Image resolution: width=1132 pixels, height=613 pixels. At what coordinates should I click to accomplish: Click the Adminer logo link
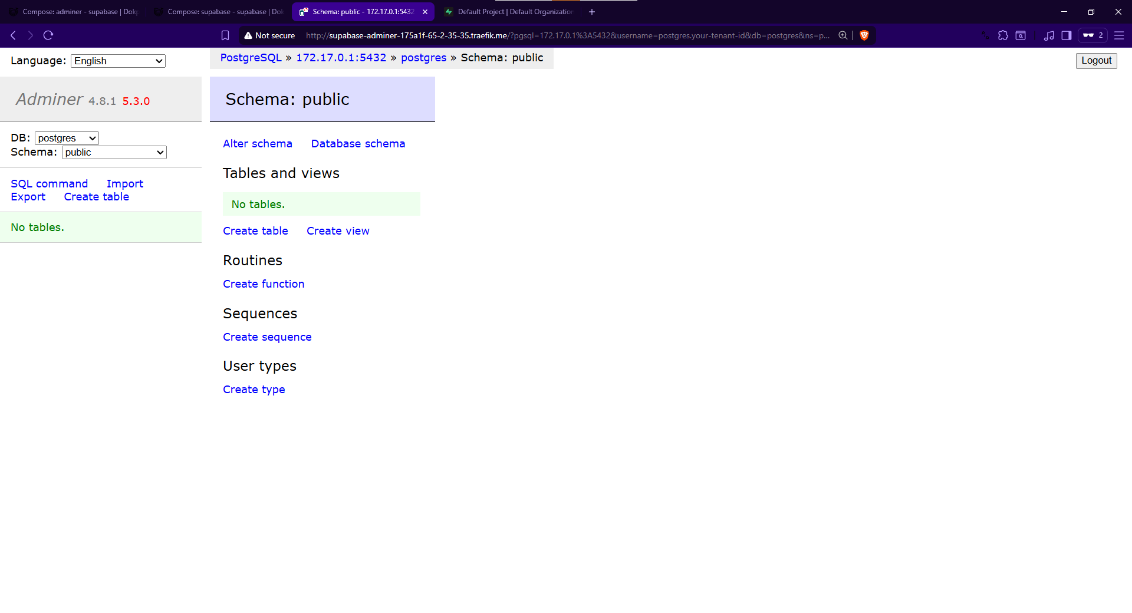coord(50,99)
